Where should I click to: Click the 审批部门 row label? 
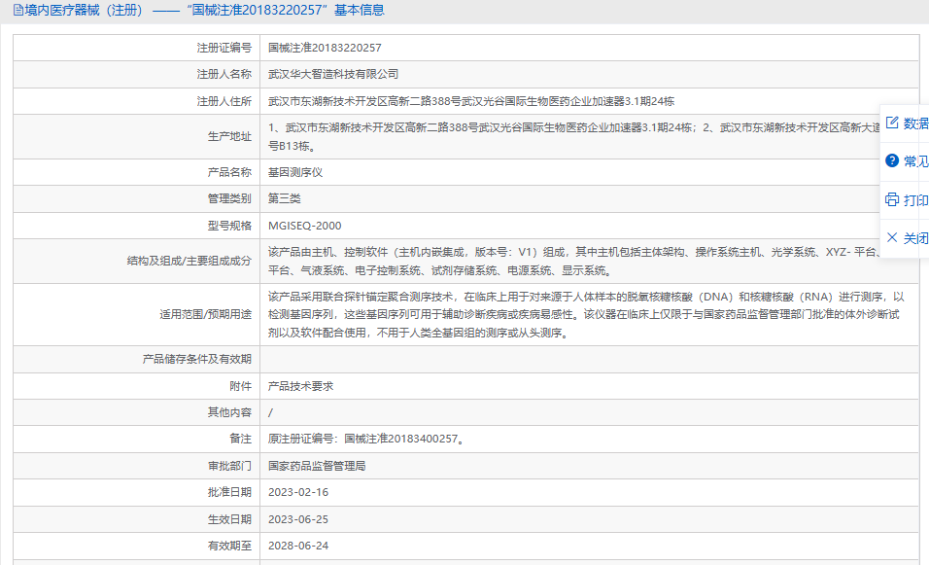click(x=229, y=466)
